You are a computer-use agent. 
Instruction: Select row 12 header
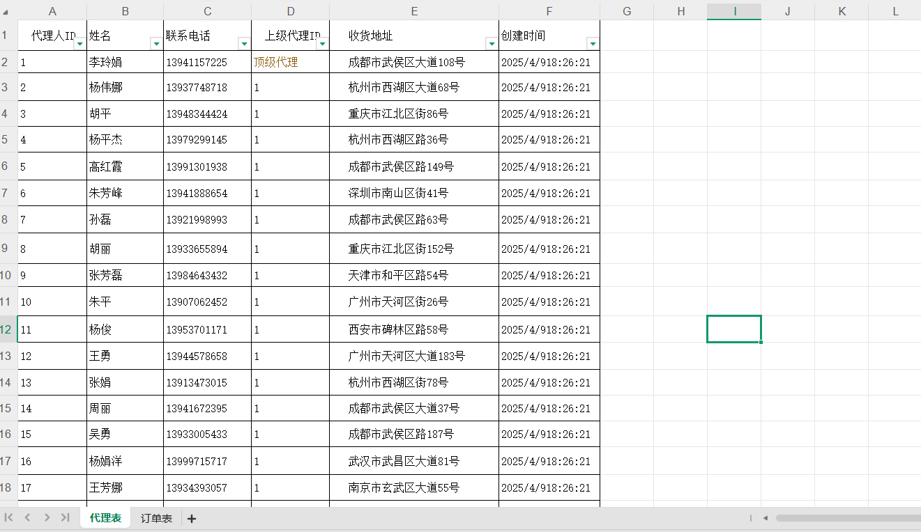point(7,329)
